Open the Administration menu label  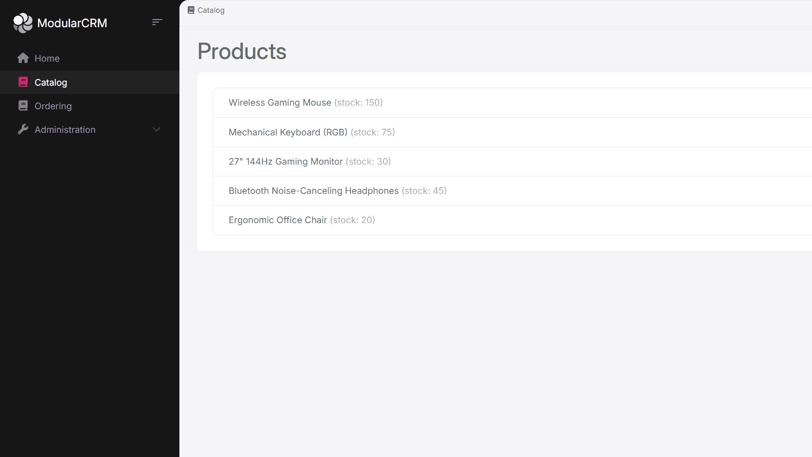tap(65, 130)
